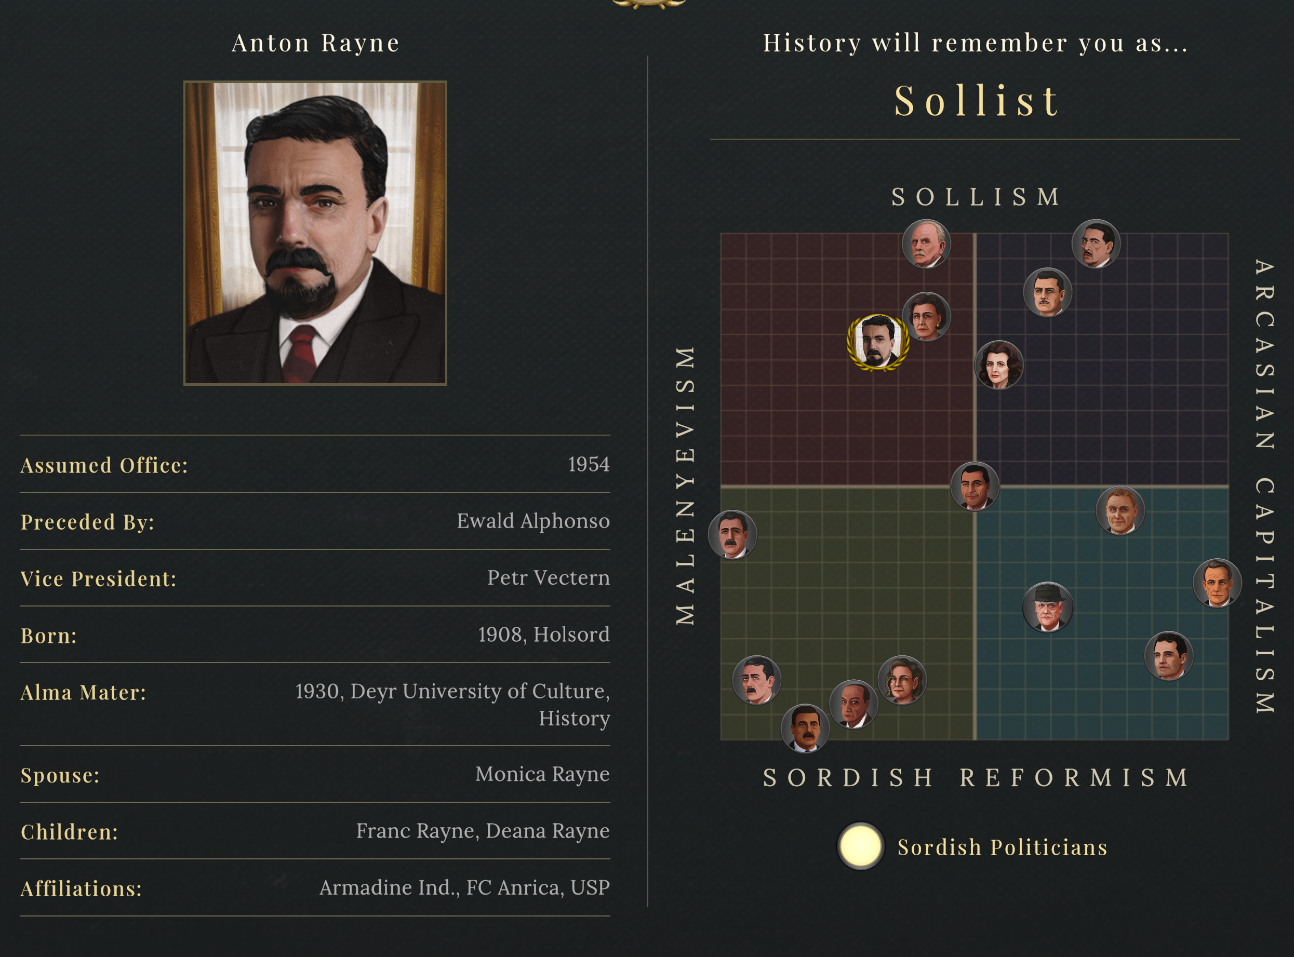Viewport: 1294px width, 957px height.
Task: Click 'History will remember you as...' heading
Action: click(x=975, y=43)
